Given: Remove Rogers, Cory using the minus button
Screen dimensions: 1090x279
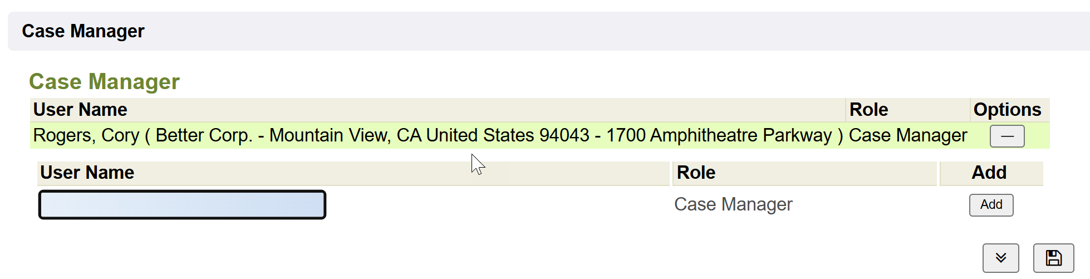Looking at the screenshot, I should click(1006, 136).
